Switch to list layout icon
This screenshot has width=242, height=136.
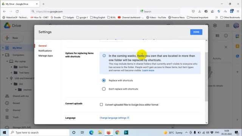coord(217,36)
